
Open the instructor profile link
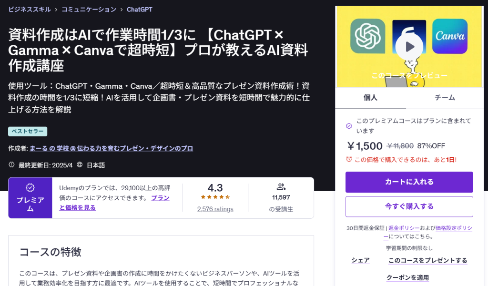(112, 148)
